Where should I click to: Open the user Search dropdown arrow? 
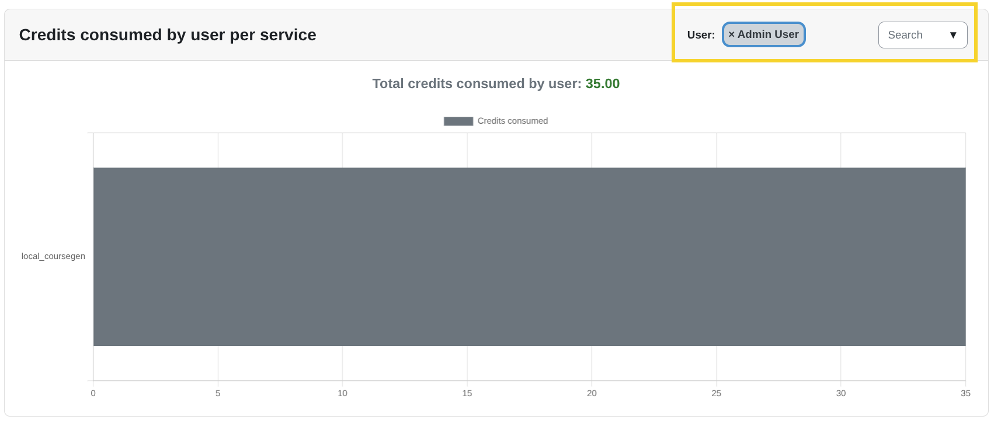(953, 35)
